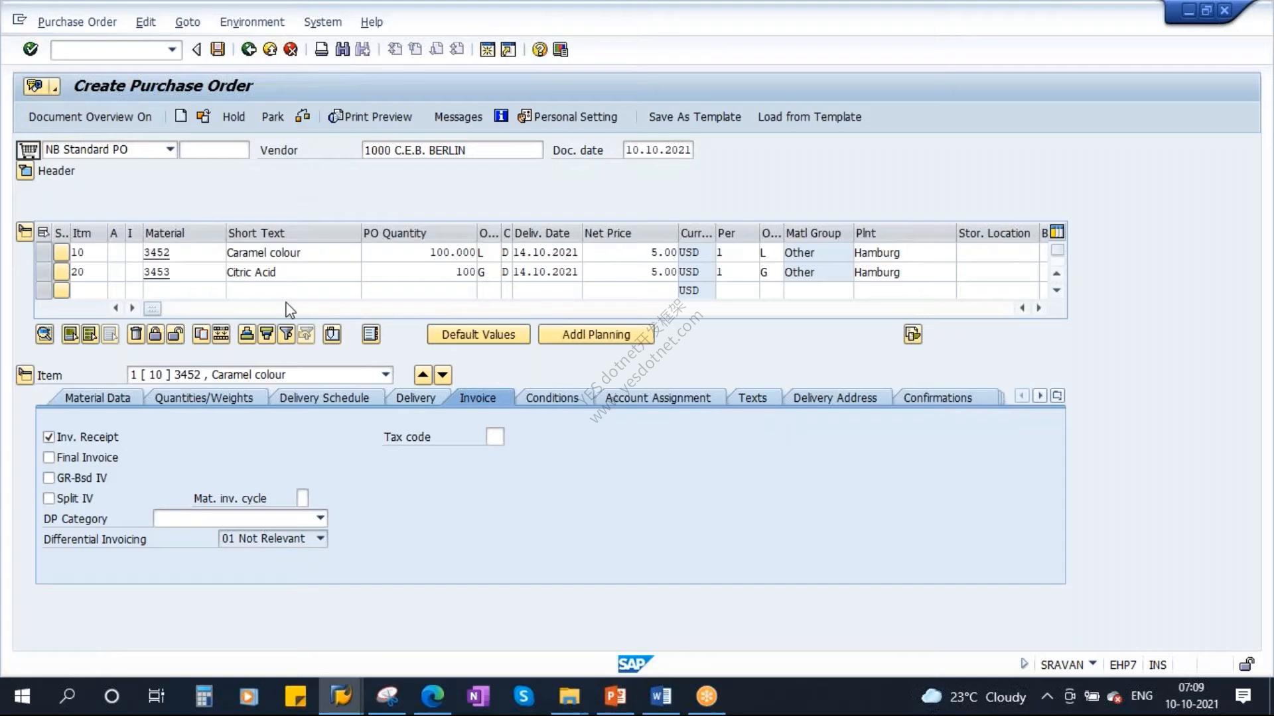Switch to the Material Data tab

point(98,398)
